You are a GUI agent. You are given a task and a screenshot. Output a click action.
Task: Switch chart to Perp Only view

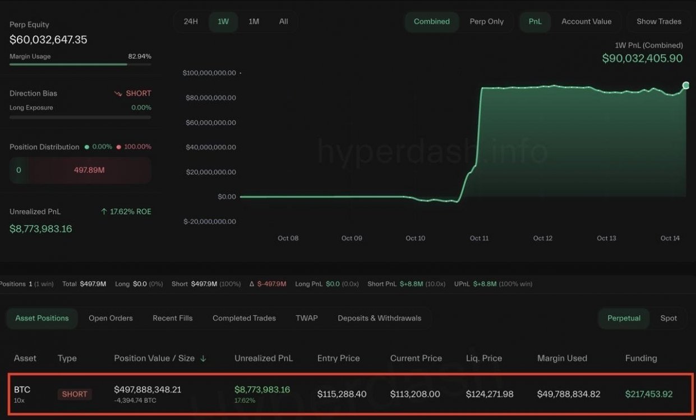486,22
